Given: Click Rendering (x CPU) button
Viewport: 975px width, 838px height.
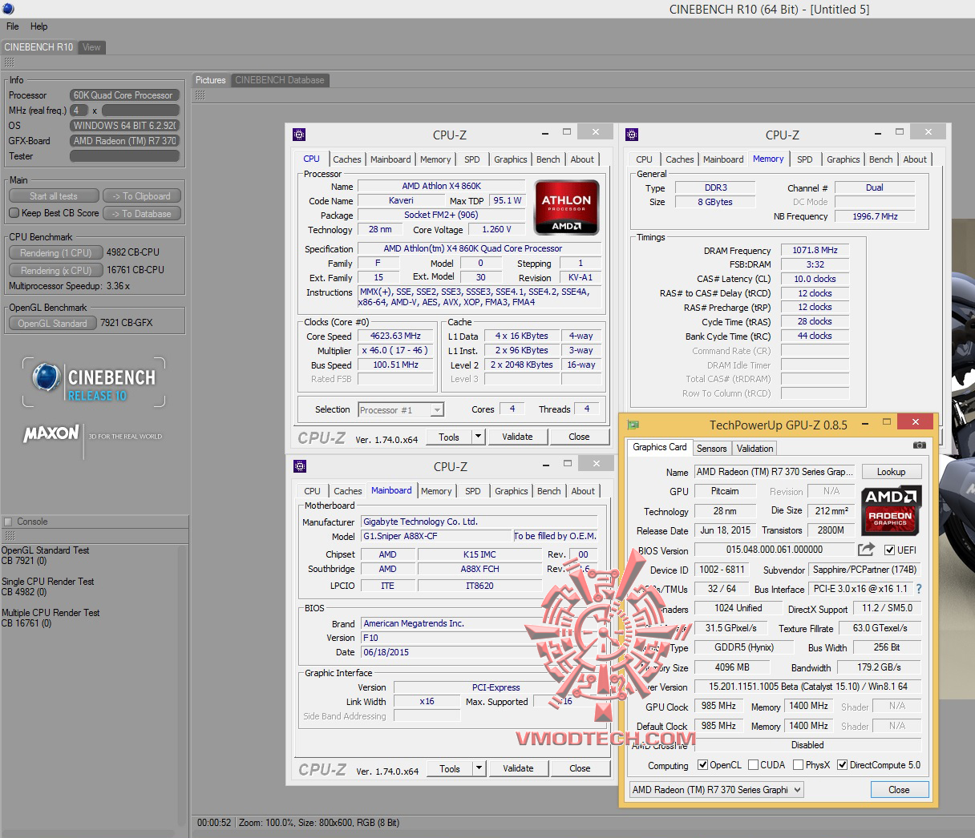Looking at the screenshot, I should pyautogui.click(x=56, y=270).
